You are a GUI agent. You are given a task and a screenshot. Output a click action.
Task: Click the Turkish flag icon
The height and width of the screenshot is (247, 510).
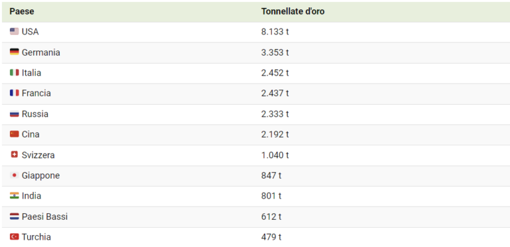coord(15,236)
